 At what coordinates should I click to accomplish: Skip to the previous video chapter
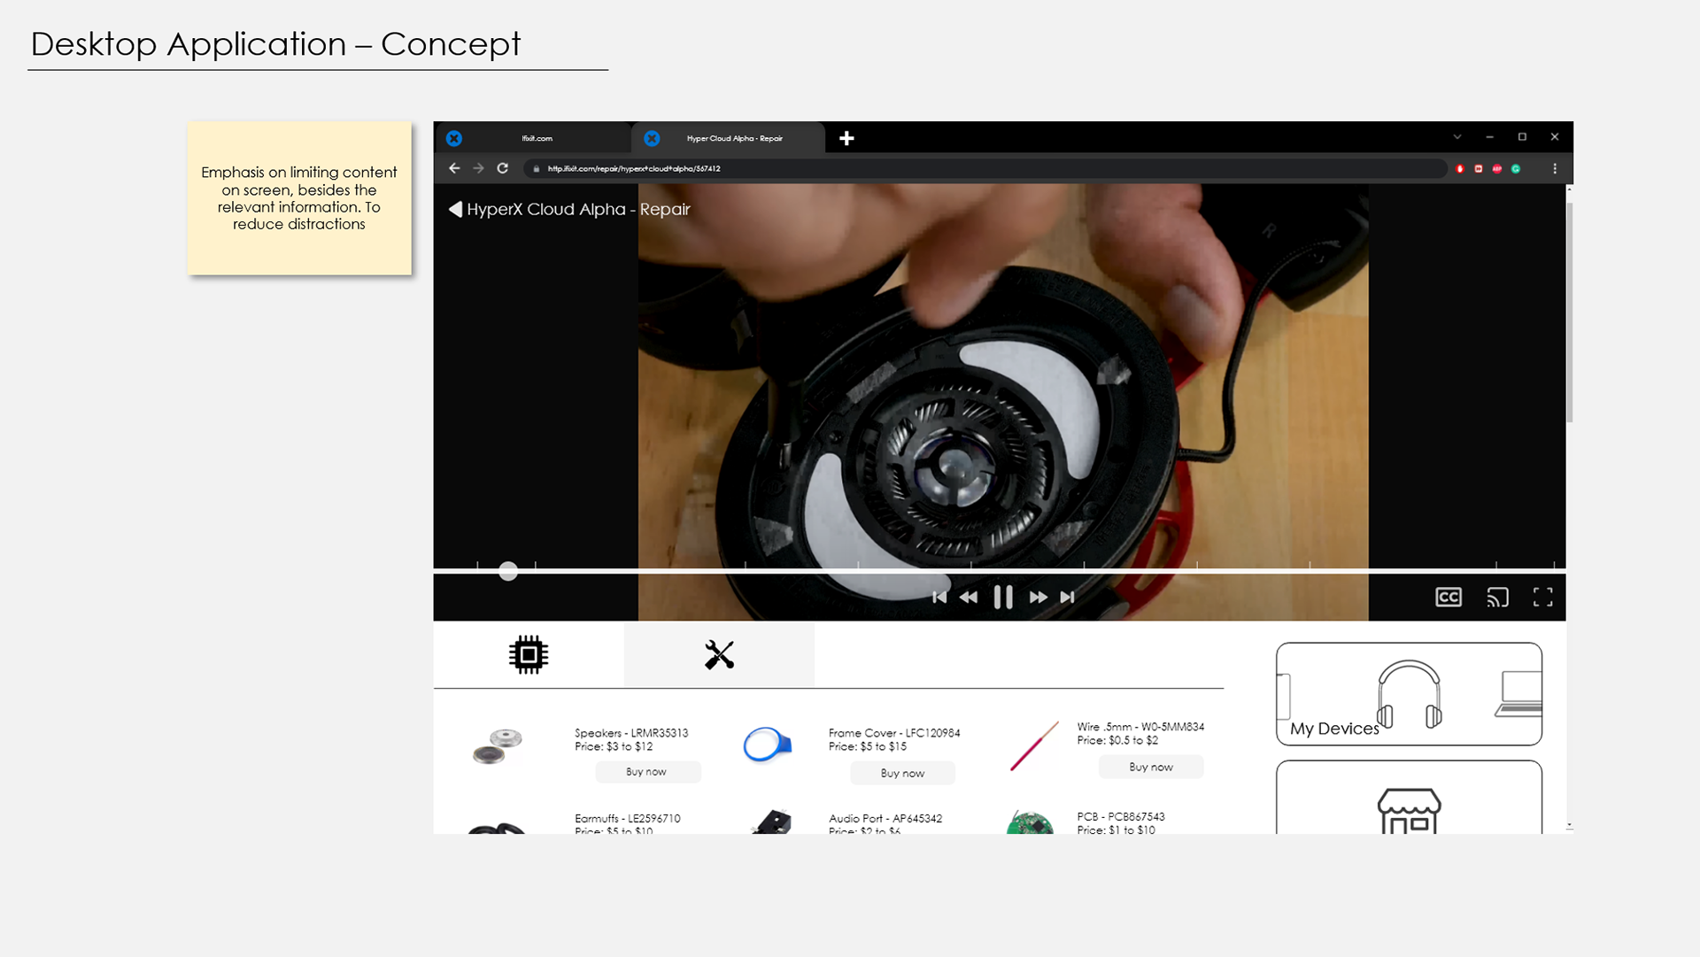coord(939,598)
